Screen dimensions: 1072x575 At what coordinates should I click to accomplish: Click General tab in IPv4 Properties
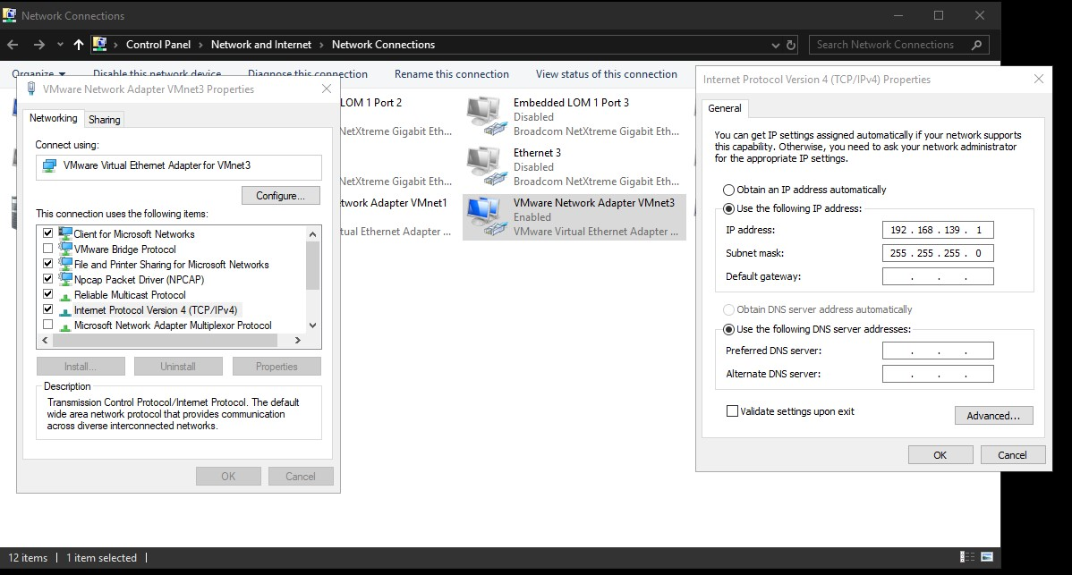click(x=724, y=108)
